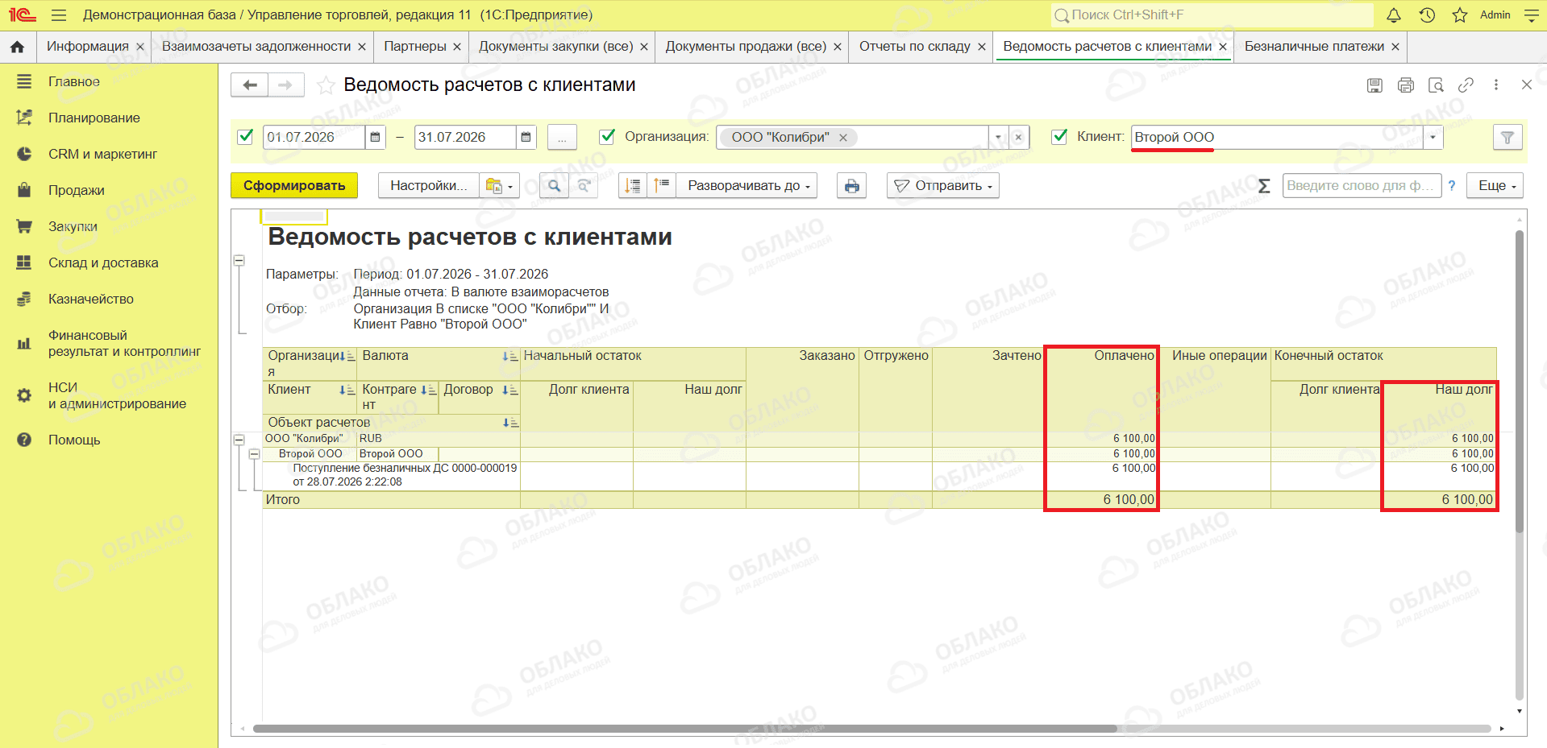Click the filter funnel button beside Клиент

tap(1507, 138)
